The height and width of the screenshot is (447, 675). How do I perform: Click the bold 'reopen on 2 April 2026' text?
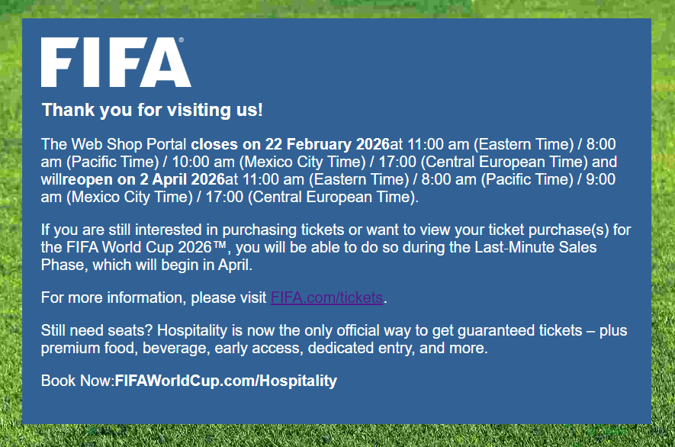[x=146, y=180]
